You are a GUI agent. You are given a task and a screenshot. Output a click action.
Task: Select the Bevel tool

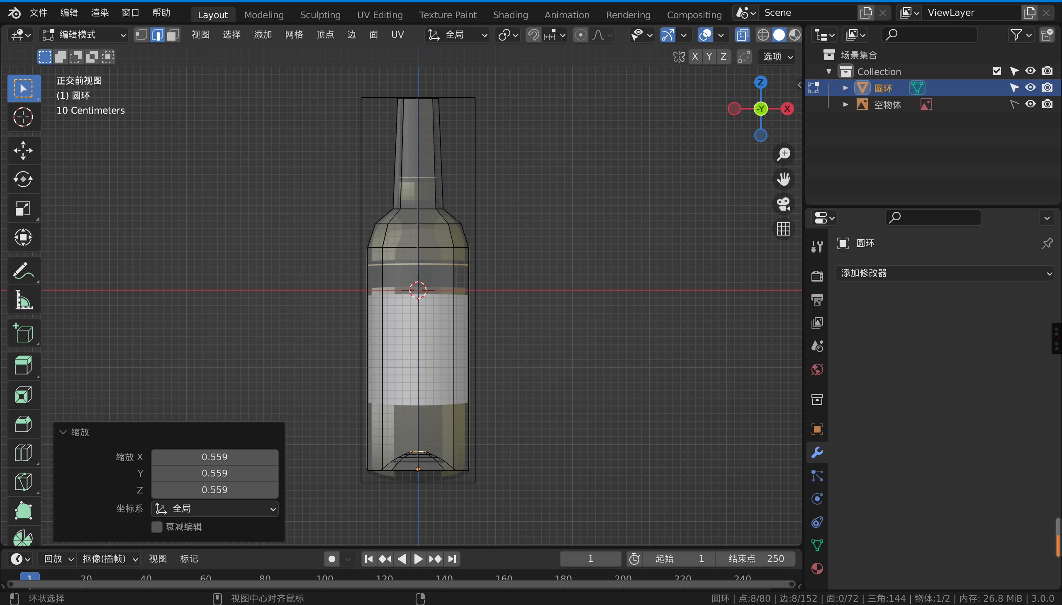(x=24, y=424)
